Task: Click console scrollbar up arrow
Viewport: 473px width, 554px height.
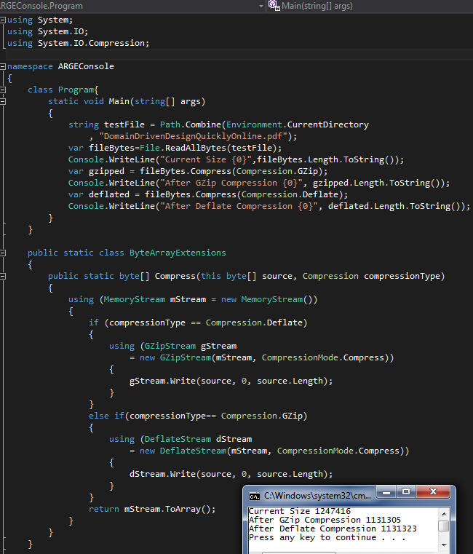Action: (444, 513)
